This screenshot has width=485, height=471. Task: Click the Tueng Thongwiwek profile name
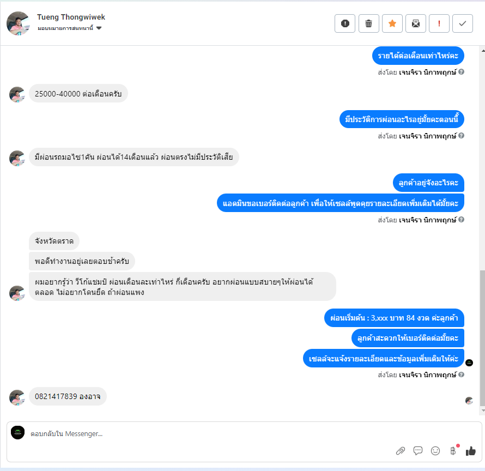[x=71, y=17]
